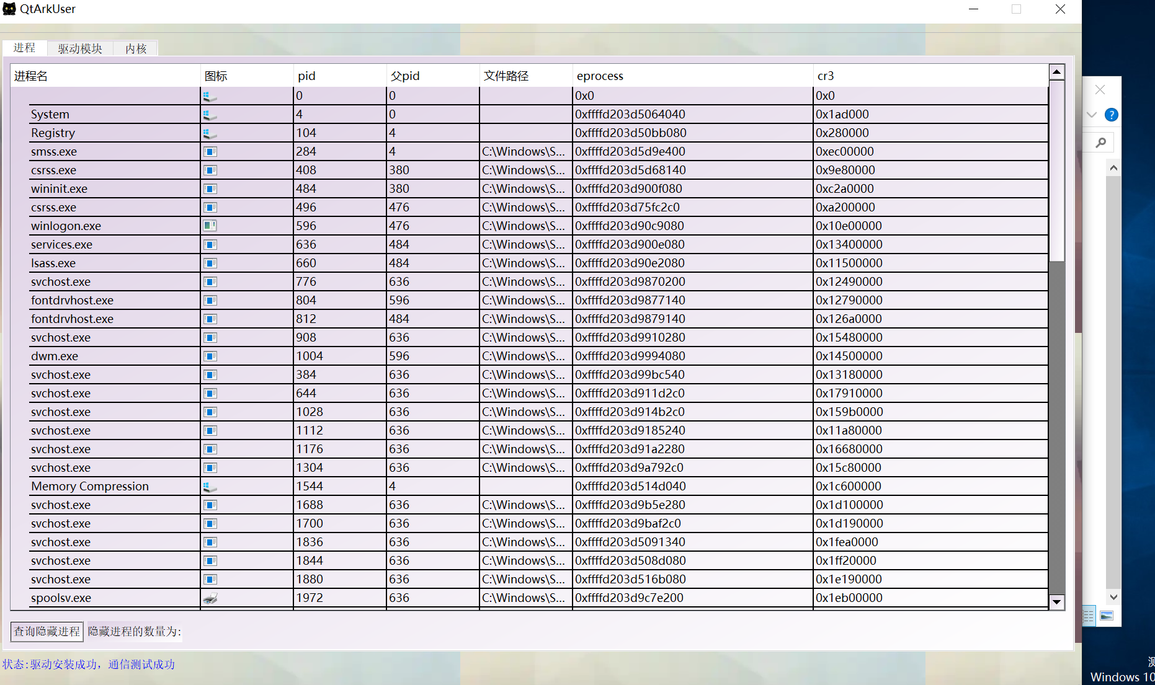Click the services.exe process icon

click(x=210, y=245)
